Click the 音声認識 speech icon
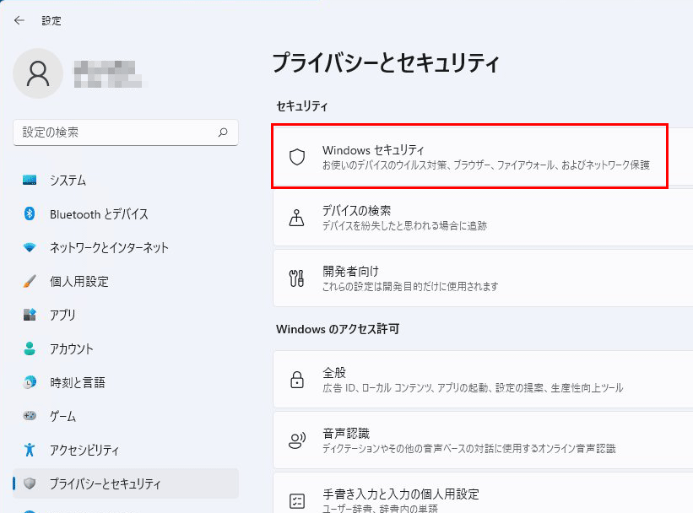 pos(297,440)
